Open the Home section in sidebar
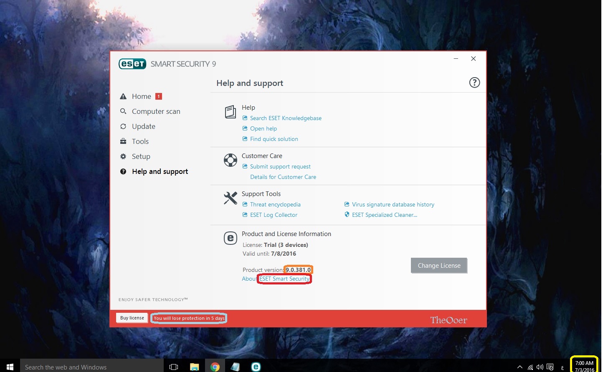This screenshot has width=603, height=372. (x=141, y=96)
